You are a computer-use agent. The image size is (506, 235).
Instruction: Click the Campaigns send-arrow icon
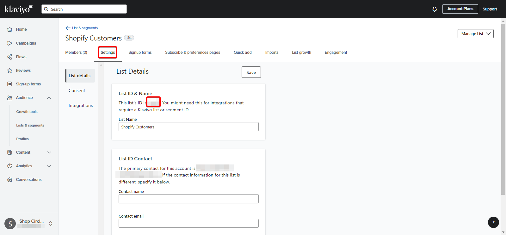[10, 43]
